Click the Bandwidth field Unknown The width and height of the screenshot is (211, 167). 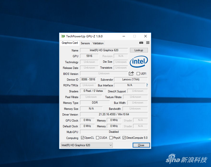135,109
